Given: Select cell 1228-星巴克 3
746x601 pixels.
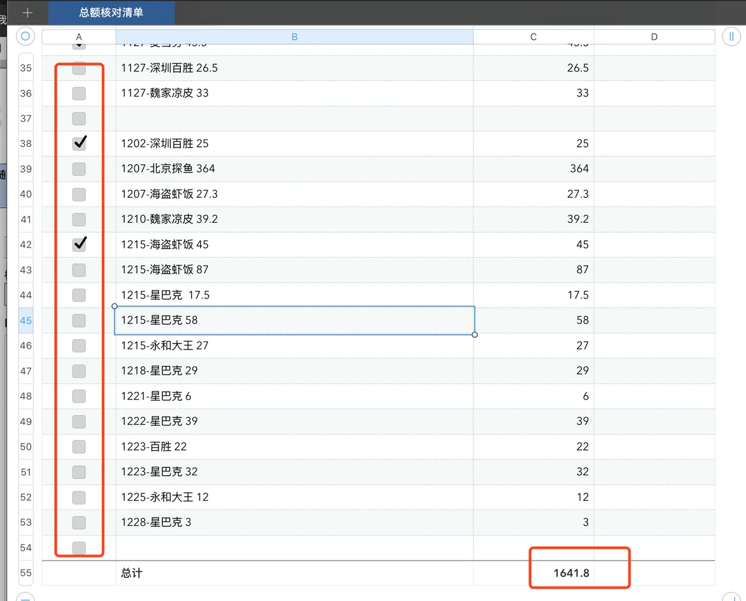Looking at the screenshot, I should tap(295, 522).
